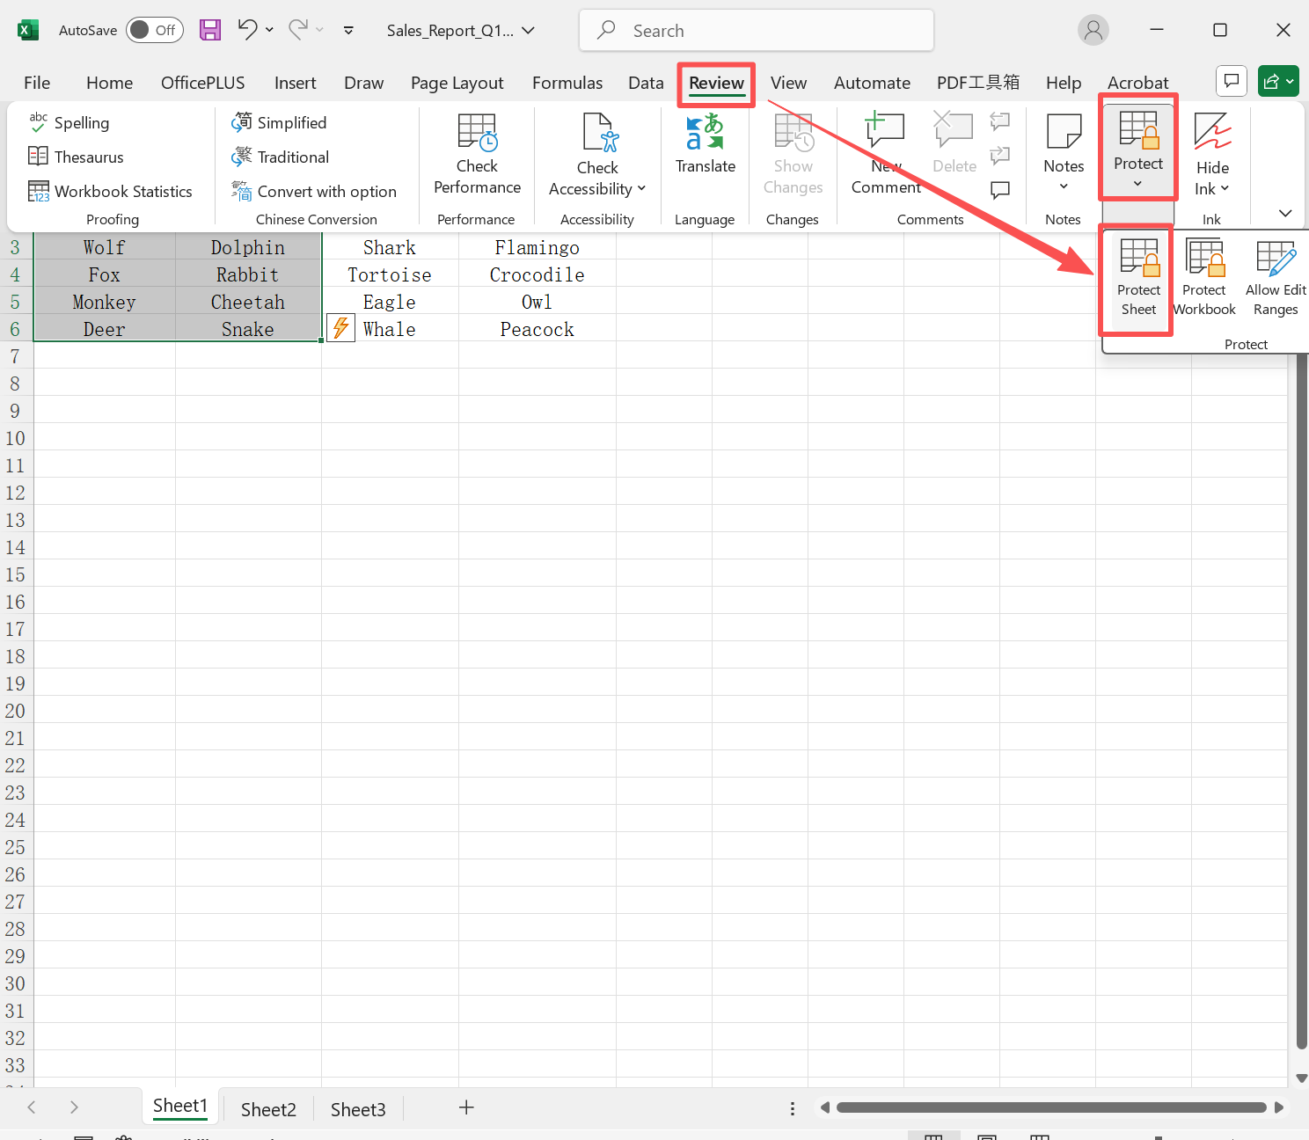The image size is (1309, 1140).
Task: Collapse the ribbon with chevron
Action: [x=1284, y=213]
